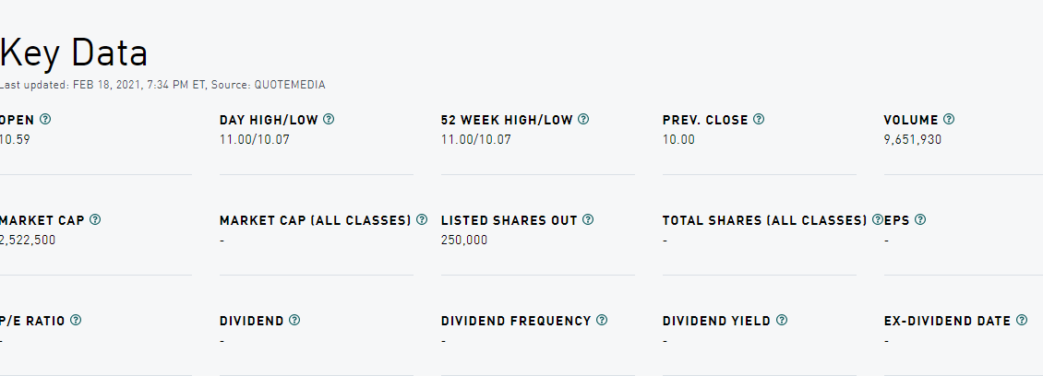Click the help icon next to DIVIDEND FREQUENCY
The image size is (1043, 376).
602,320
